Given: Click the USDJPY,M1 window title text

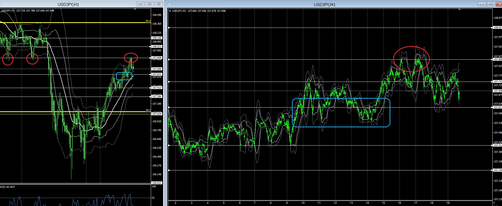Looking at the screenshot, I should [x=325, y=5].
